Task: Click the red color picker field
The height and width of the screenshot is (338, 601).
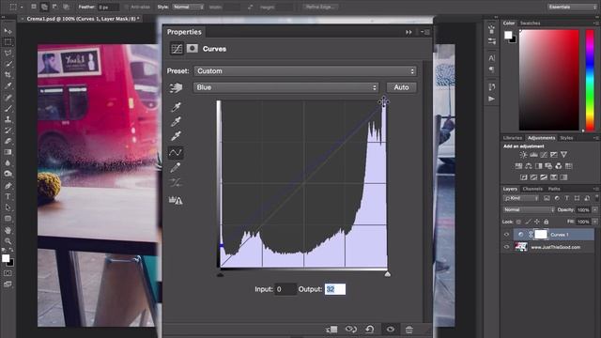Action: pyautogui.click(x=548, y=80)
